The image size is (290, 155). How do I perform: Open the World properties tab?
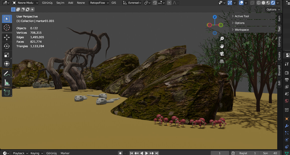click(286, 101)
